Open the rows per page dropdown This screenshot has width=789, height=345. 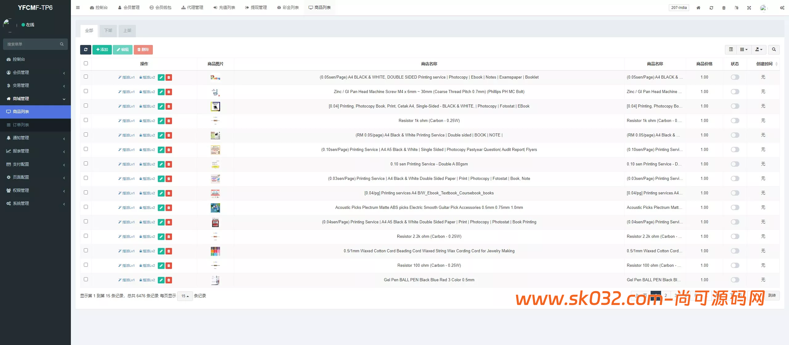pos(185,296)
